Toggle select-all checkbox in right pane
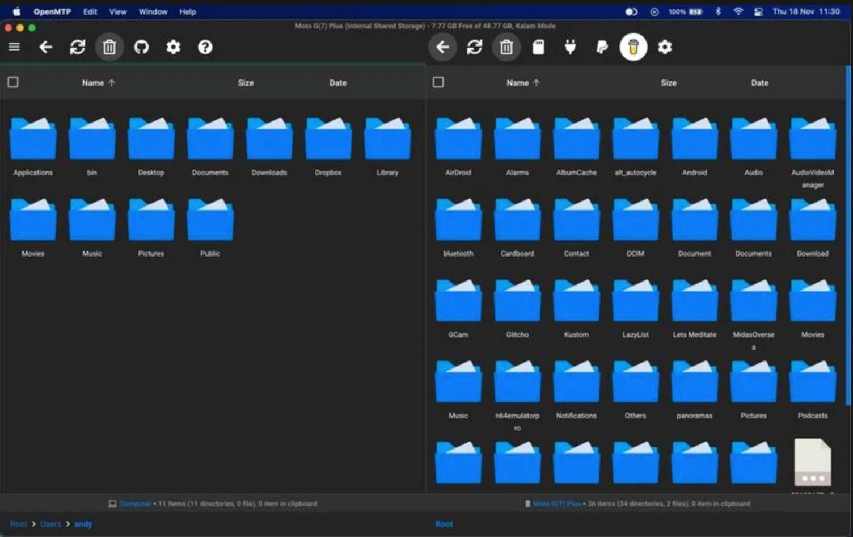Screen dimensions: 853x537 coord(438,82)
